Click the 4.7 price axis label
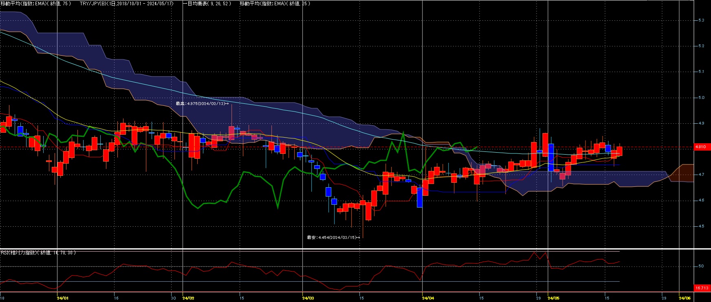The height and width of the screenshot is (302, 711). pos(701,175)
